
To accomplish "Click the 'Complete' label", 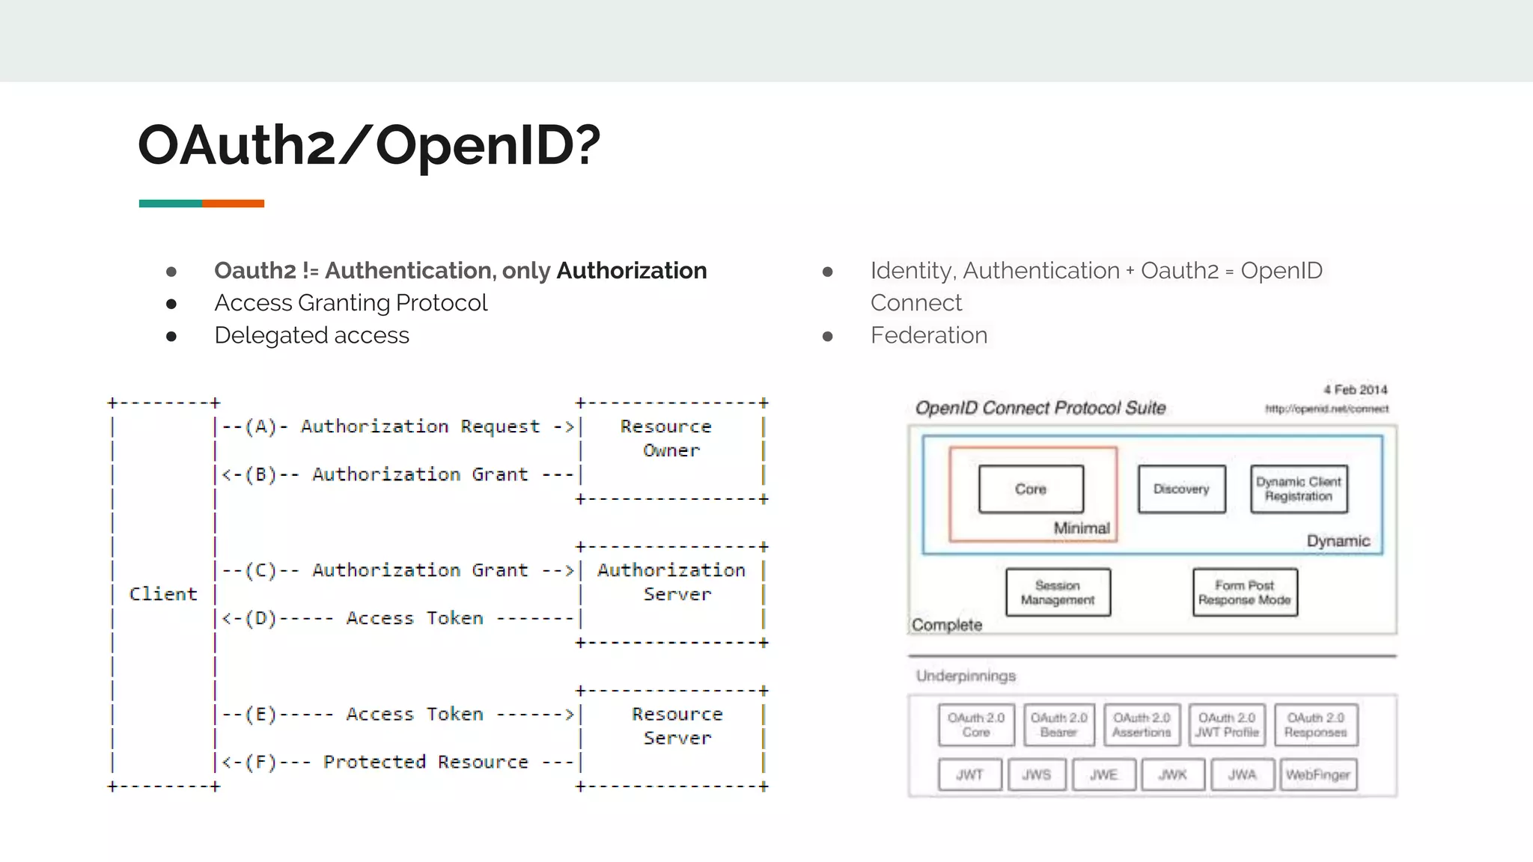I will [947, 625].
